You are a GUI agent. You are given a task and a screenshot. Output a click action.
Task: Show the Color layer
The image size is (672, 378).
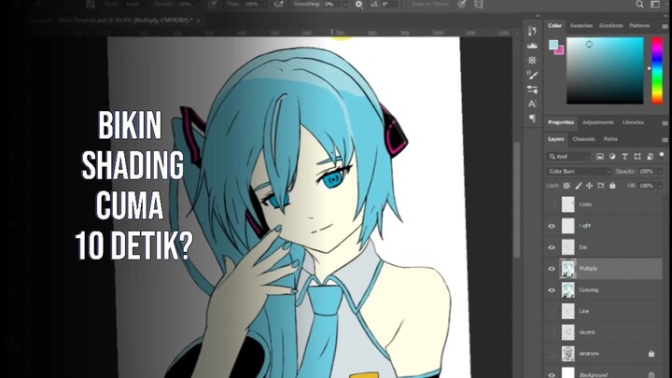552,204
